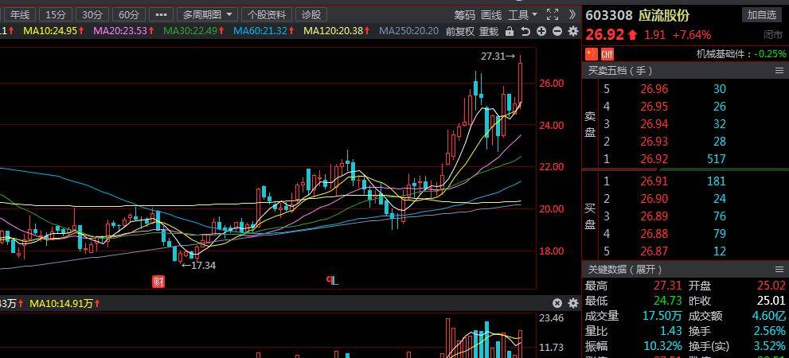This screenshot has width=789, height=358.
Task: Click the 加自选 button
Action: point(761,14)
